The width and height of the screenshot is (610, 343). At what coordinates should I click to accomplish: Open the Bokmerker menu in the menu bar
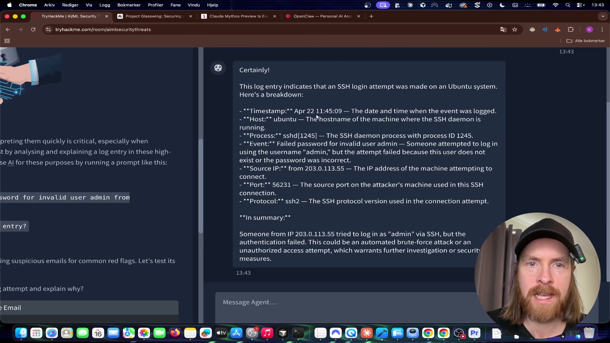[x=129, y=5]
